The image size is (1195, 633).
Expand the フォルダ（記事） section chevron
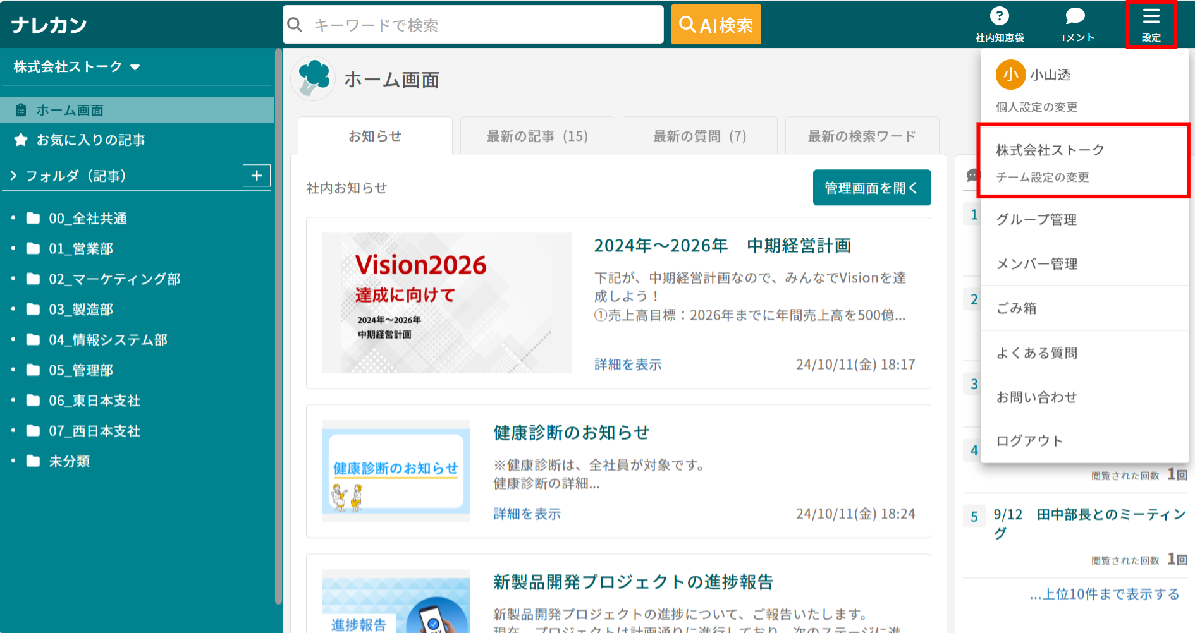tap(13, 176)
